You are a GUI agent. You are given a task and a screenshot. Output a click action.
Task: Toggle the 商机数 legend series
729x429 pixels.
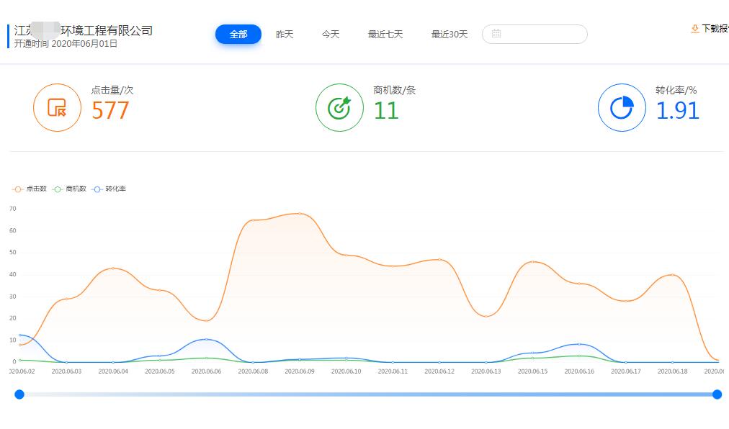pos(70,189)
